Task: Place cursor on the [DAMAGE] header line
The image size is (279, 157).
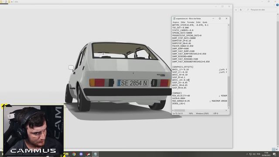Action: pyautogui.click(x=177, y=93)
